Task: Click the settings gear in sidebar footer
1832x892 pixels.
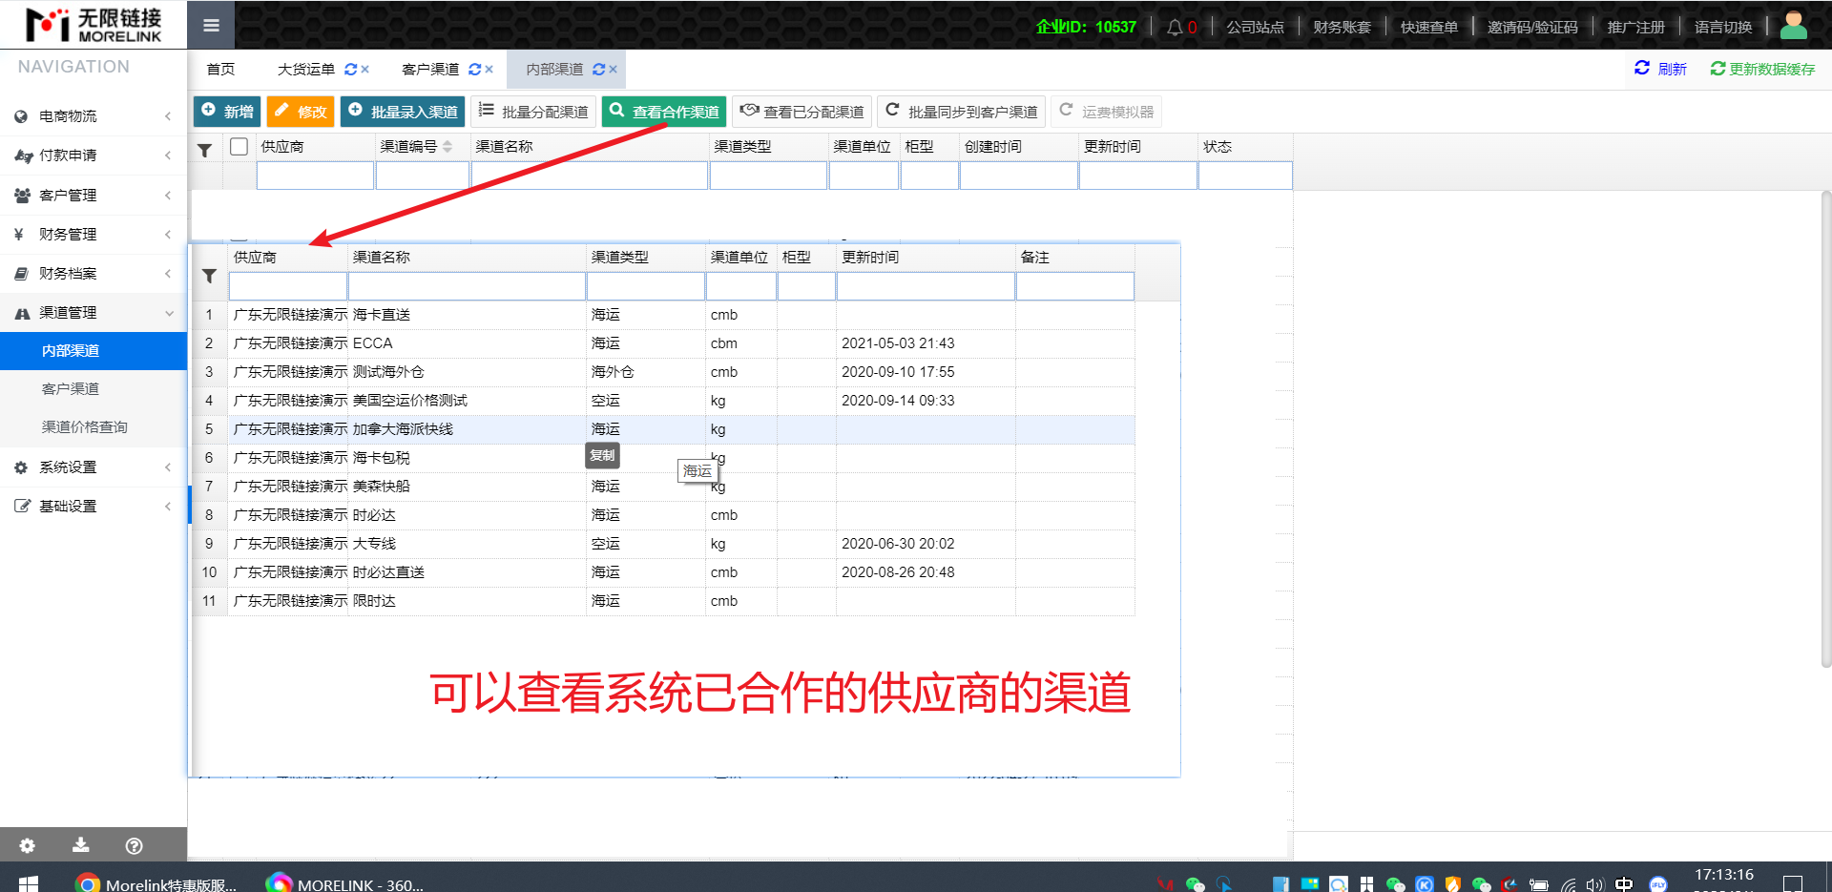Action: pyautogui.click(x=28, y=845)
